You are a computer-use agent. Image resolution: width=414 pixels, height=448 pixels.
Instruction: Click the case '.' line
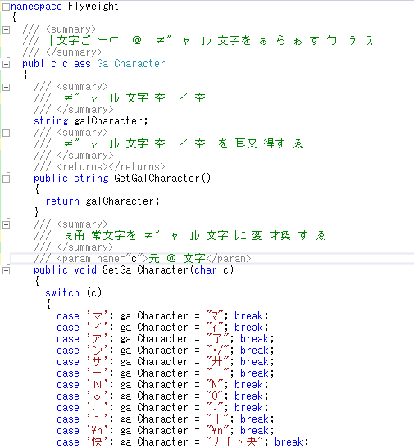coord(162,408)
